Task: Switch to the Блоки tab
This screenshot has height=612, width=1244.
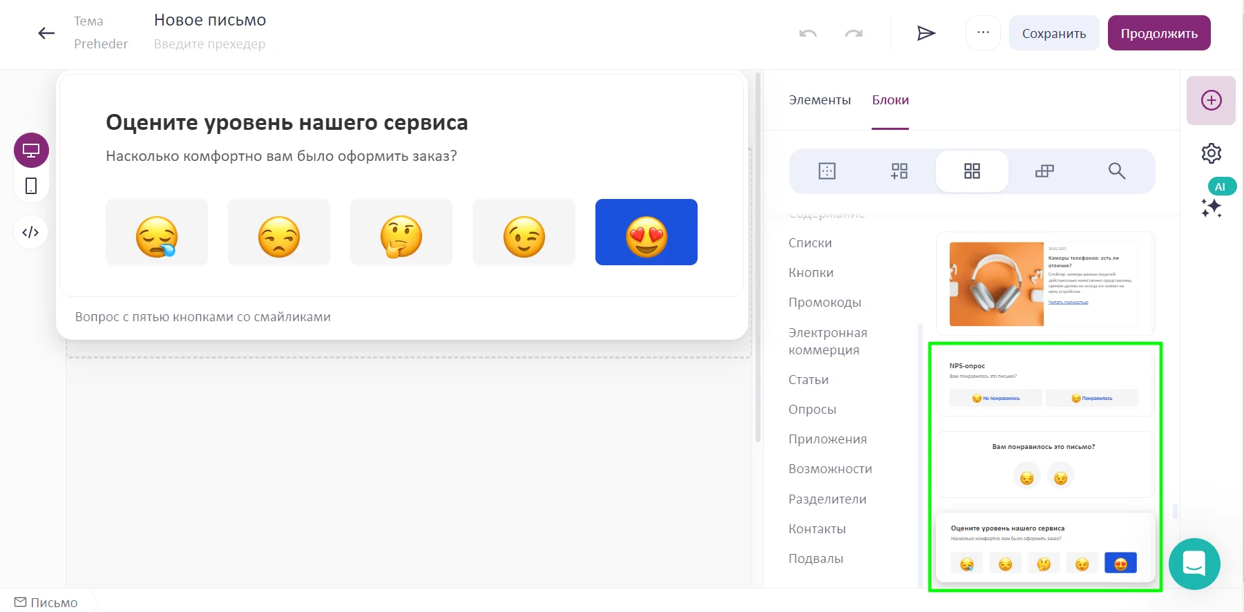Action: tap(890, 100)
